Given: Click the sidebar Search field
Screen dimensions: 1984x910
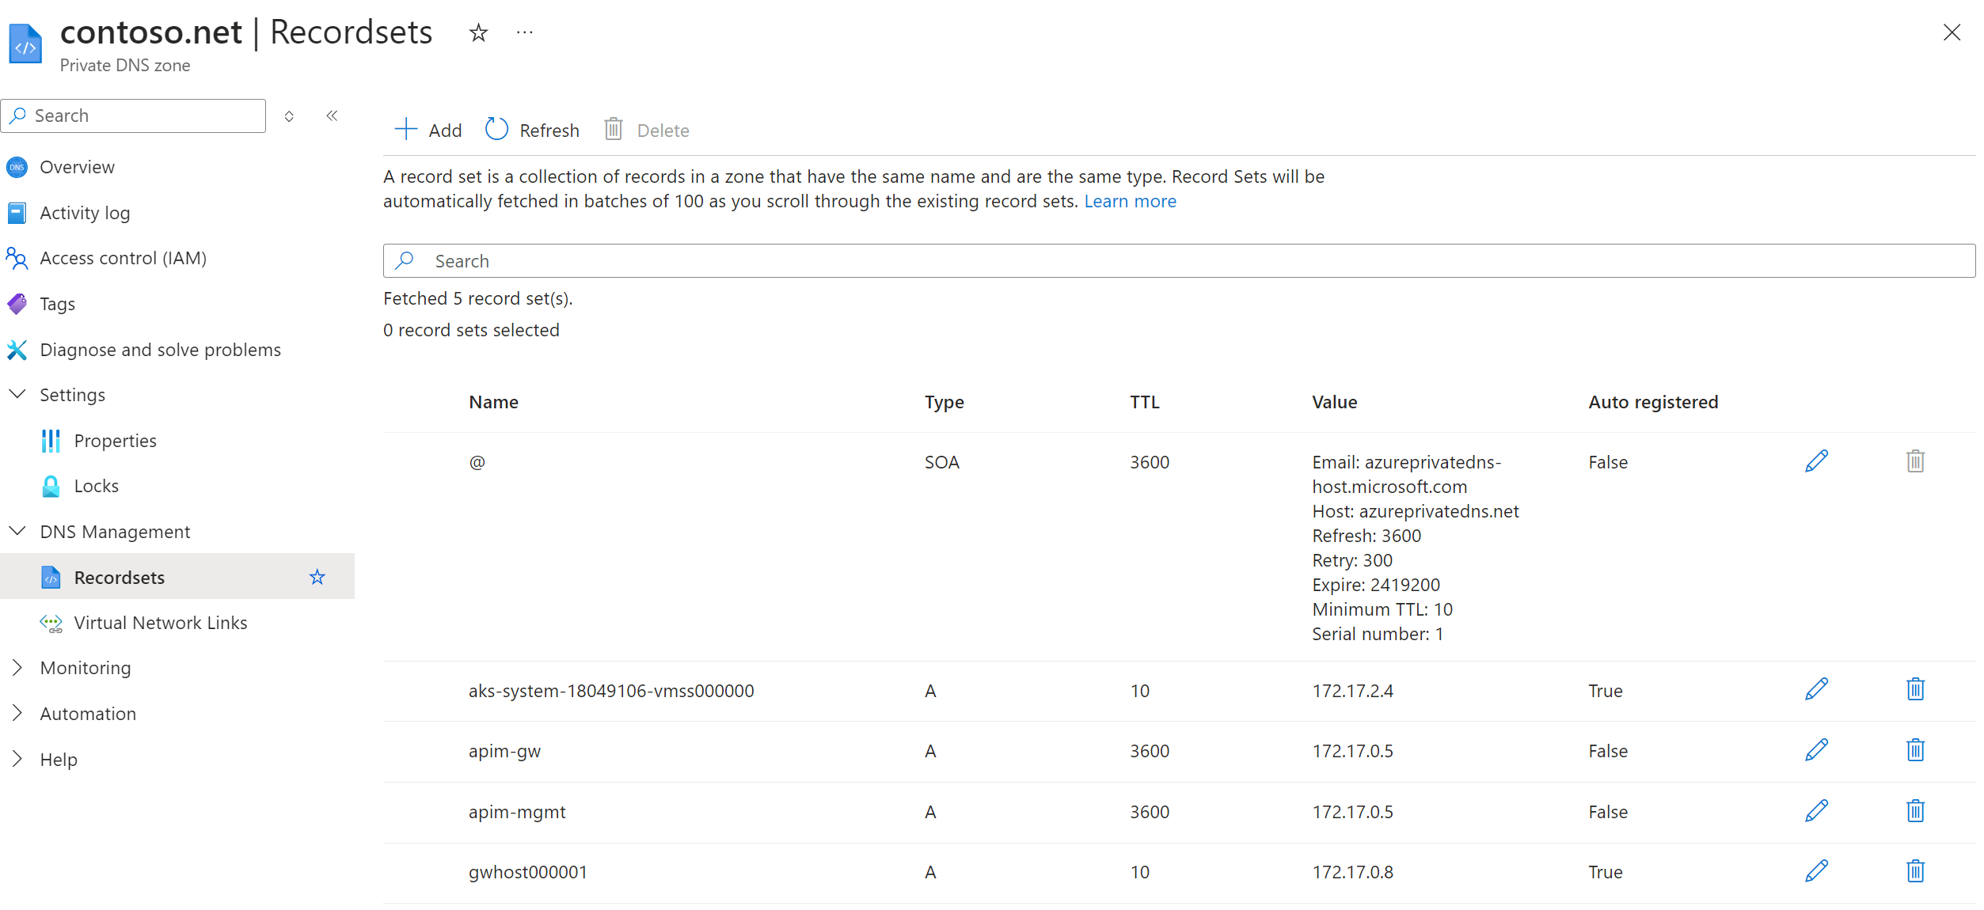Looking at the screenshot, I should (x=133, y=116).
